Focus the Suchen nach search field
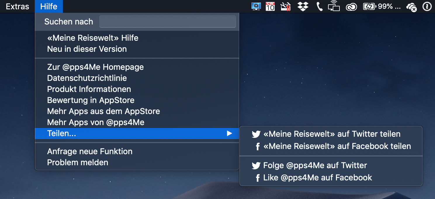 pyautogui.click(x=167, y=22)
